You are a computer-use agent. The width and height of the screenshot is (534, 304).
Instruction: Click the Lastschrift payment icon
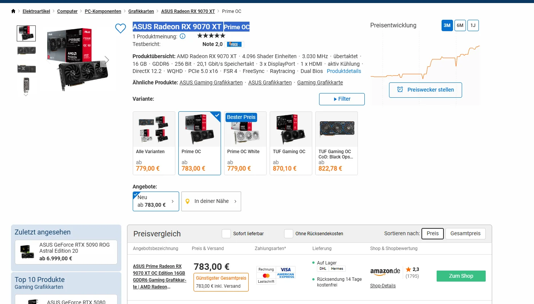(266, 282)
